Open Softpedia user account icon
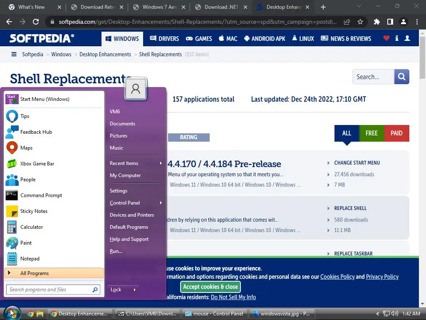 click(407, 38)
